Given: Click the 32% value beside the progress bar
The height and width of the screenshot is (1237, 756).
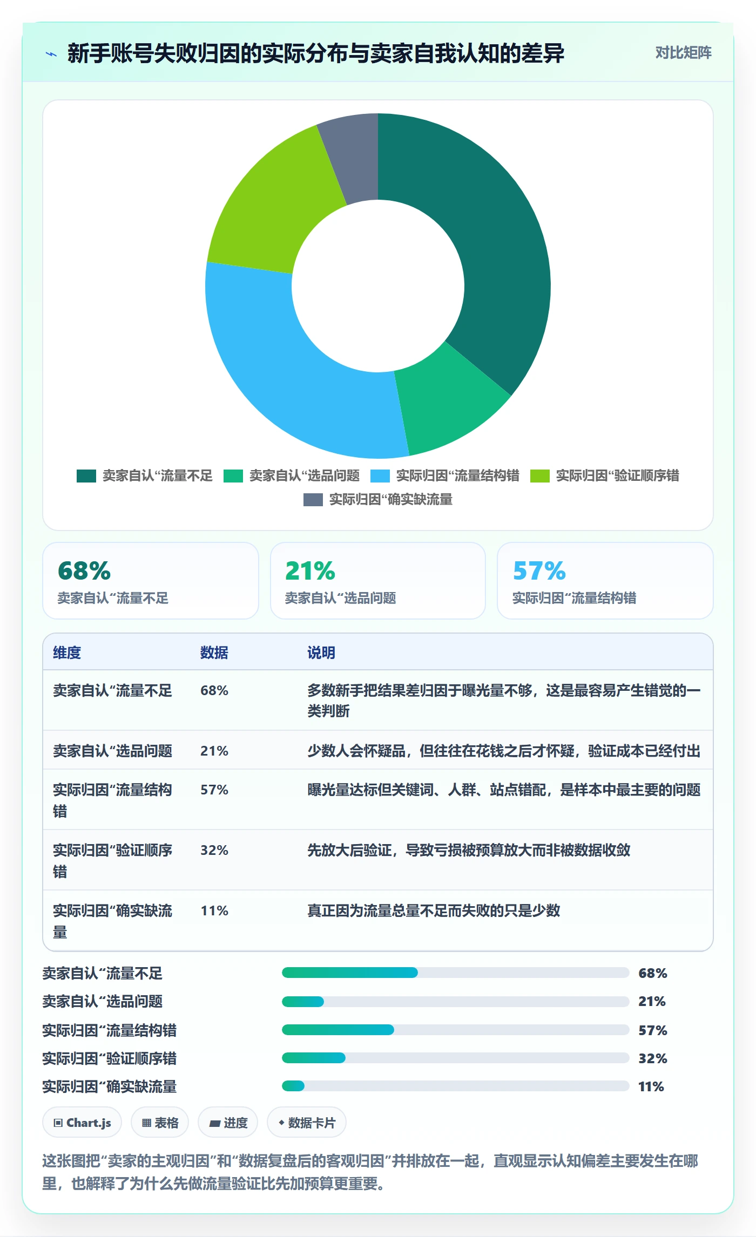Looking at the screenshot, I should click(x=653, y=1058).
